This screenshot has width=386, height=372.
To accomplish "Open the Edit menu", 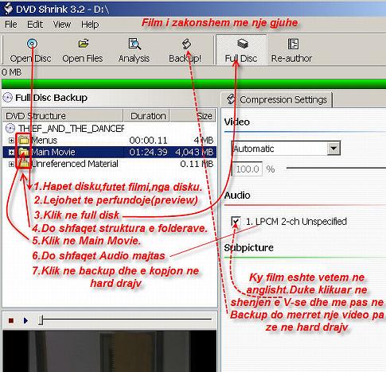I will tap(35, 25).
